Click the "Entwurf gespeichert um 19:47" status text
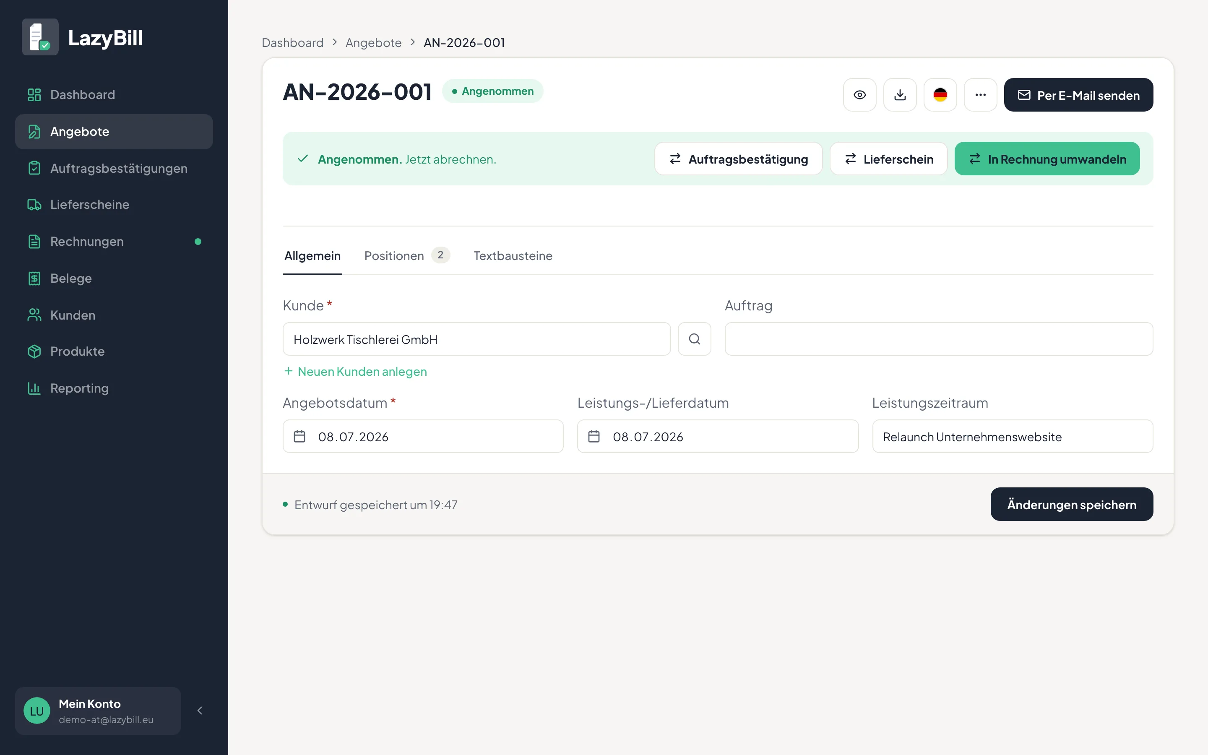Viewport: 1208px width, 755px height. (376, 505)
